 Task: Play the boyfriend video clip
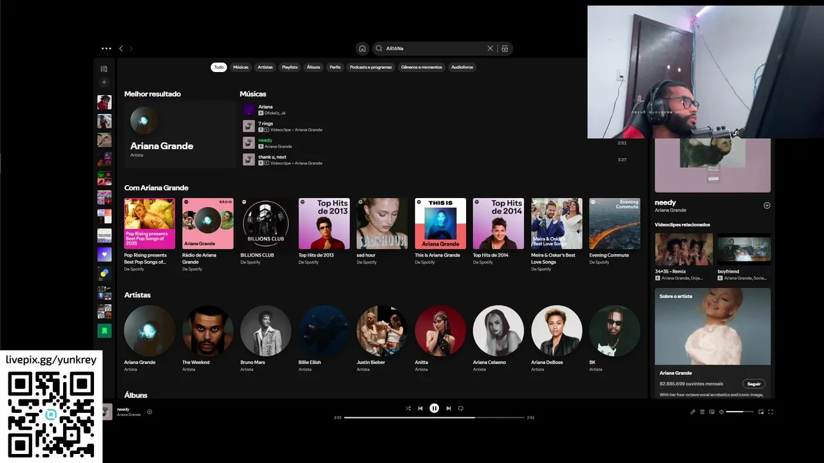click(744, 250)
